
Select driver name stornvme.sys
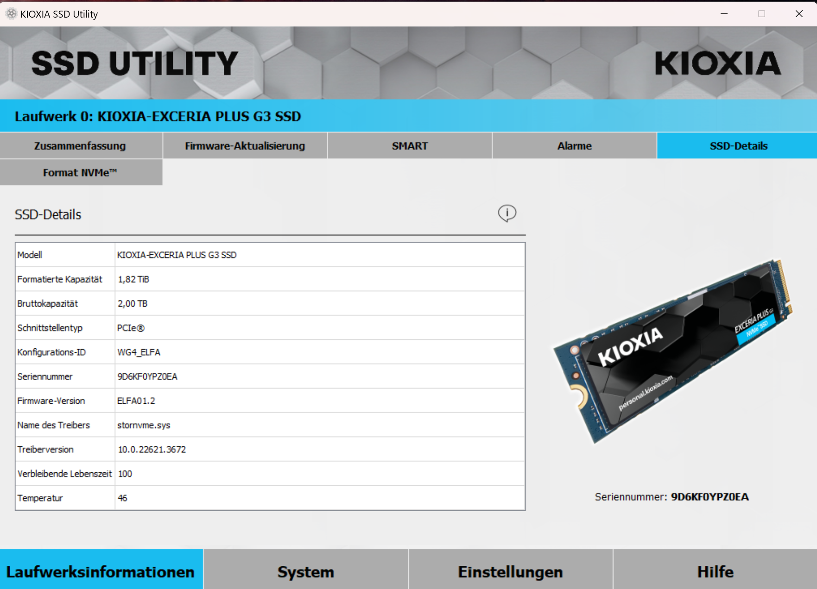144,425
